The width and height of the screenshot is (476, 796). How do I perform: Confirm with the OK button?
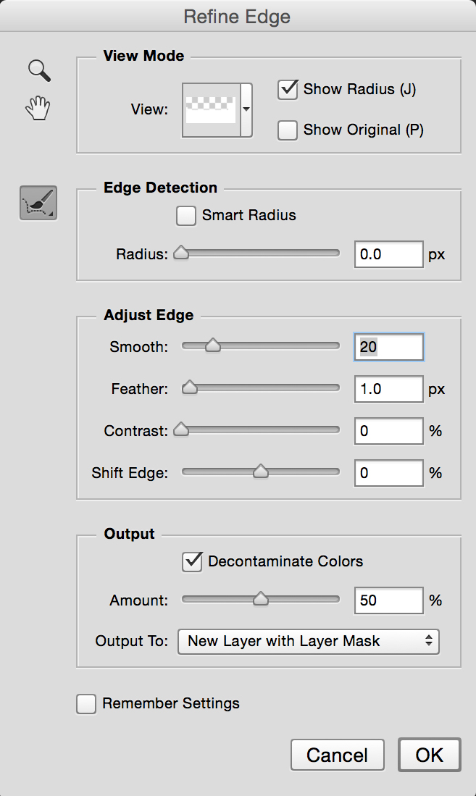point(429,755)
